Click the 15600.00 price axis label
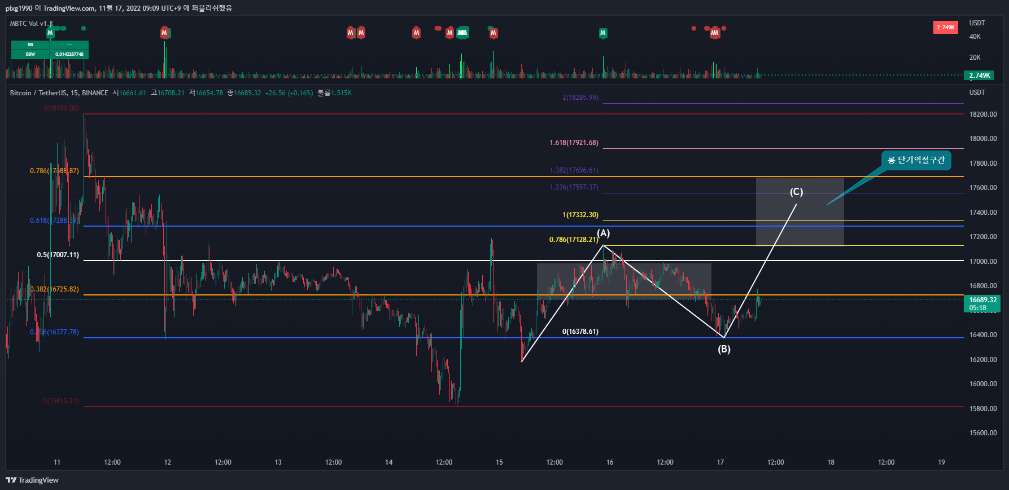 point(983,433)
